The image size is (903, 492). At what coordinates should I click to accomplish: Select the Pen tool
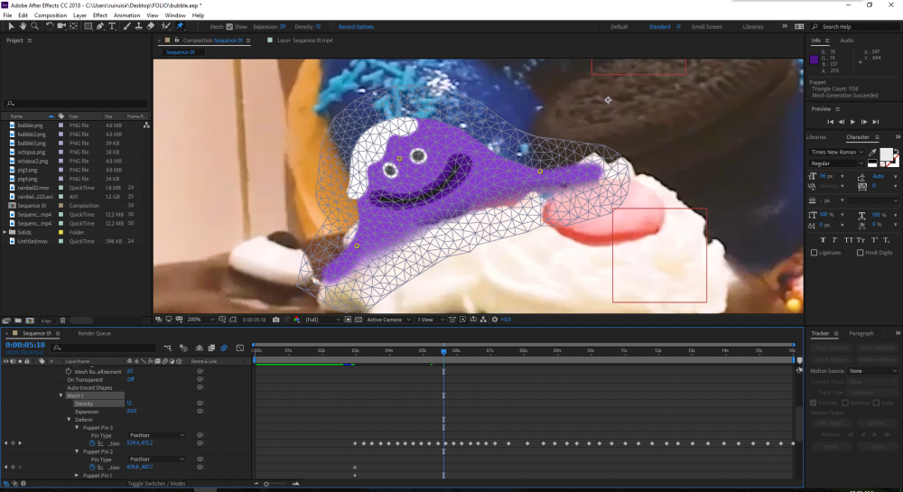[100, 26]
